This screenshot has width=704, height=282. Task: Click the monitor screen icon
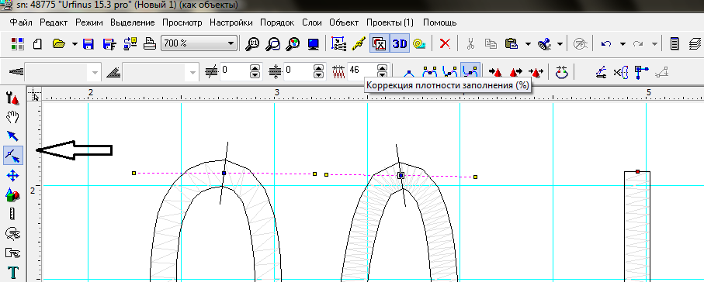tap(313, 43)
